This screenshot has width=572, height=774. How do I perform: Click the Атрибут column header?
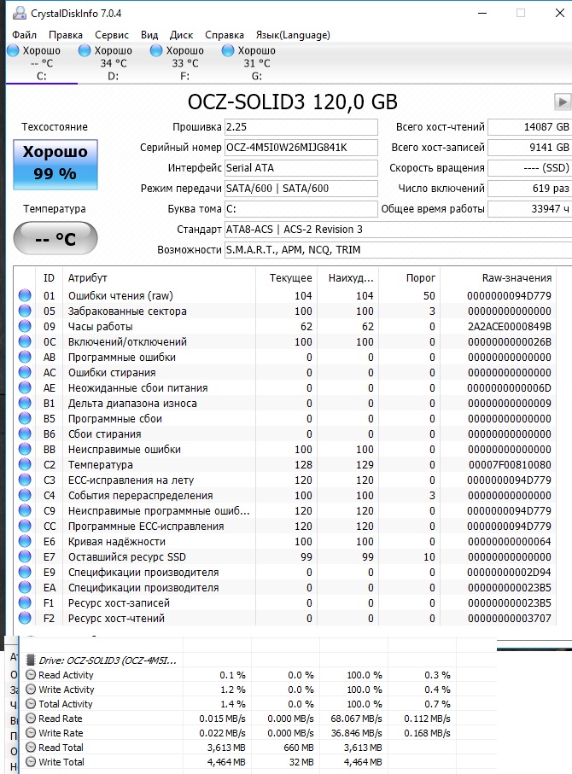pyautogui.click(x=159, y=278)
